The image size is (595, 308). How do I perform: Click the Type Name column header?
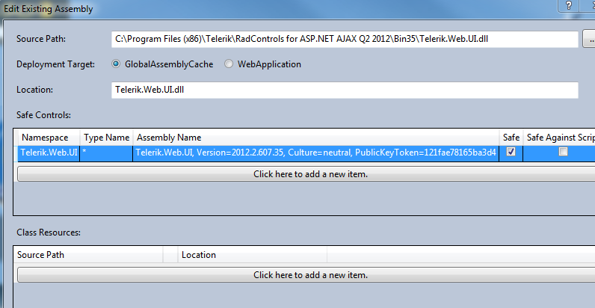tap(106, 138)
